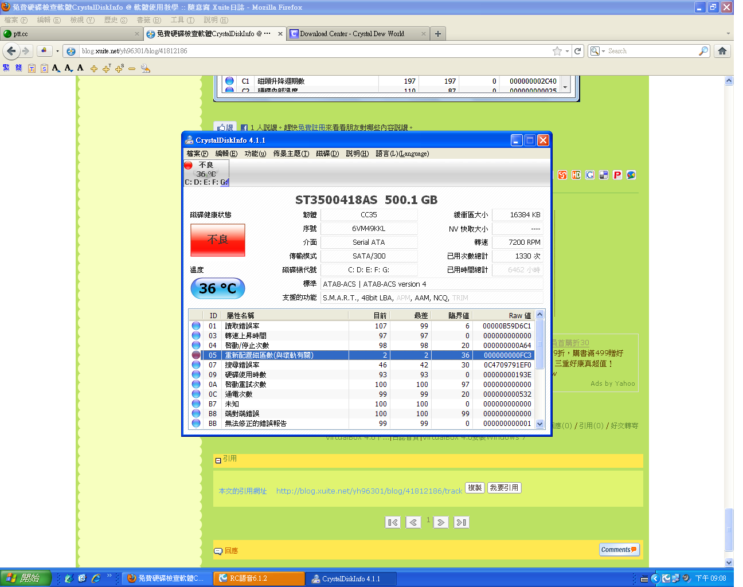Go to previous page pagination button
Viewport: 743px width, 587px height.
tap(413, 522)
